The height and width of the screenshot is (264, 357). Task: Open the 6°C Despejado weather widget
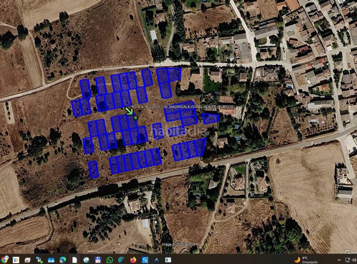click(306, 260)
